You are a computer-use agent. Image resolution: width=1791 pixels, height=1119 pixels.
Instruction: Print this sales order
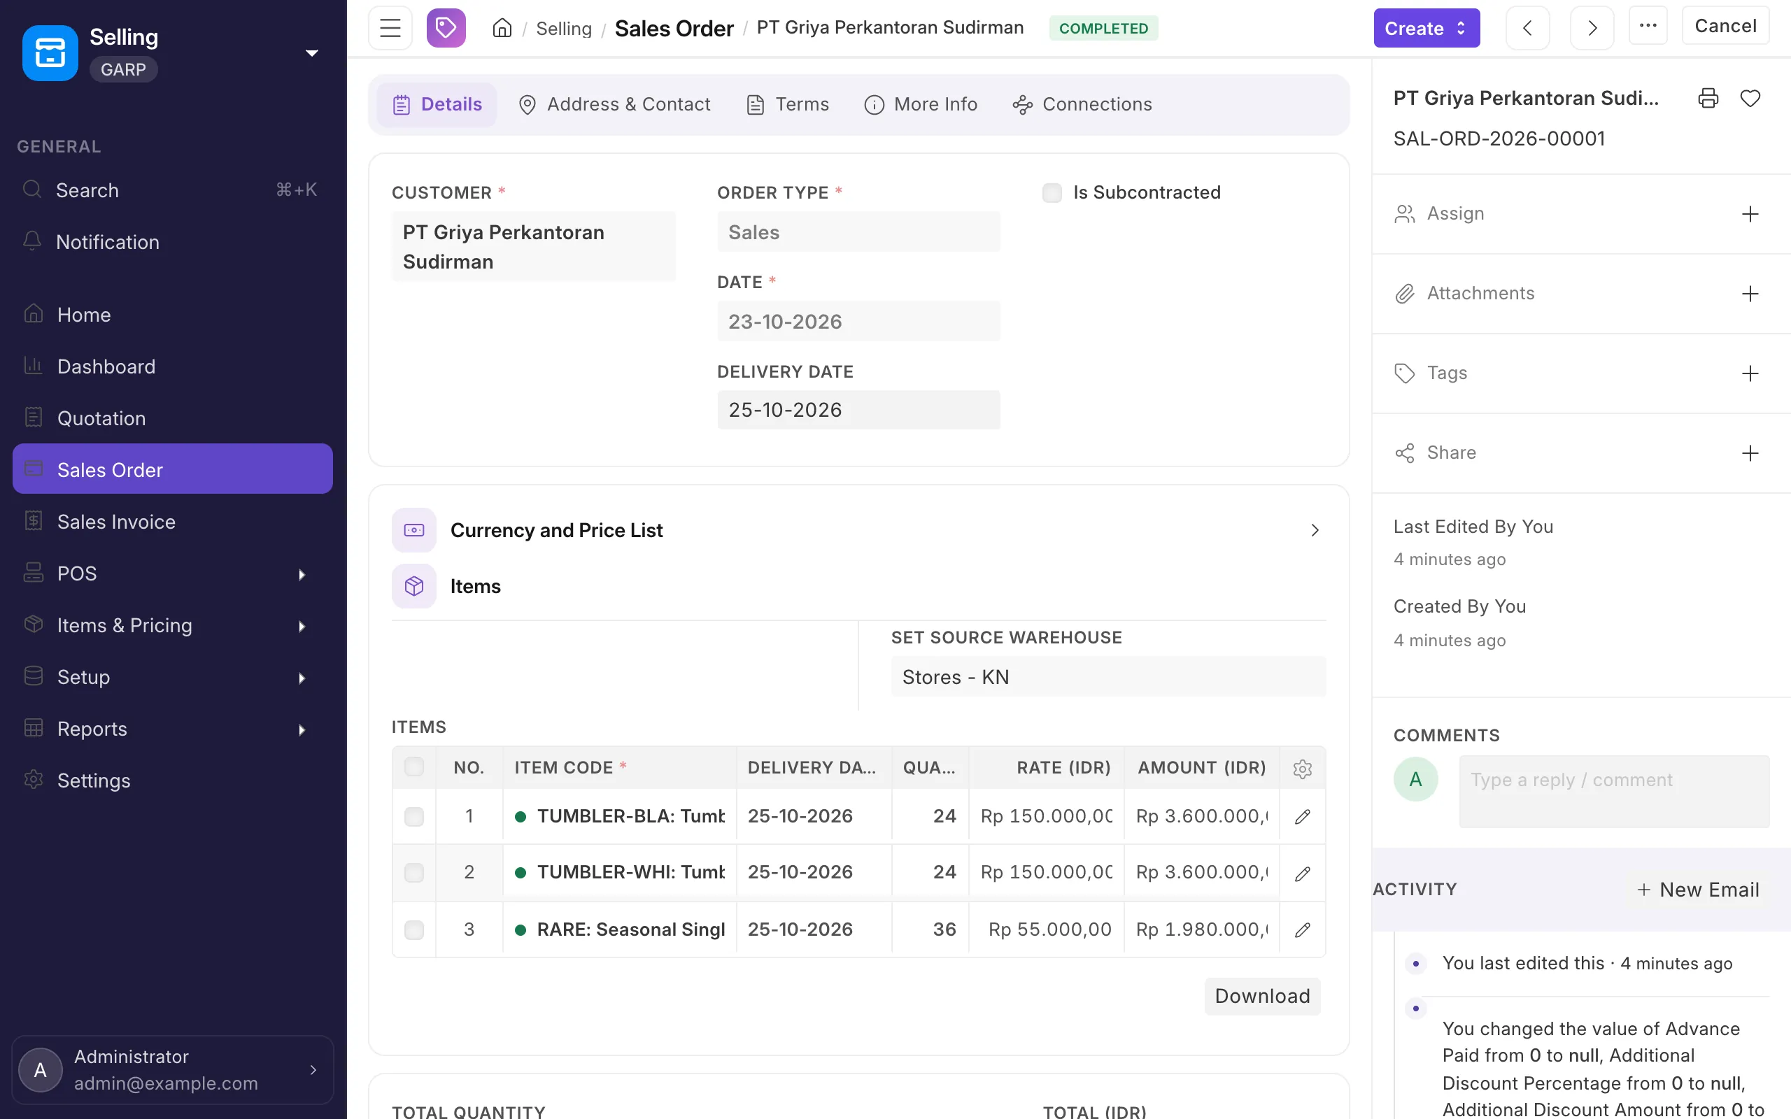pyautogui.click(x=1708, y=99)
